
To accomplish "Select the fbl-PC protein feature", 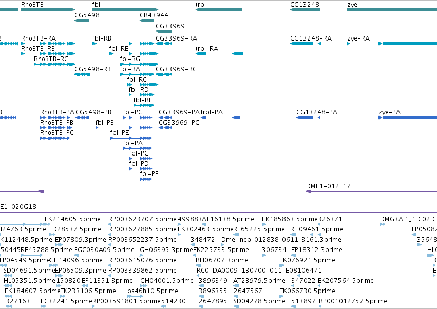I will click(141, 159).
